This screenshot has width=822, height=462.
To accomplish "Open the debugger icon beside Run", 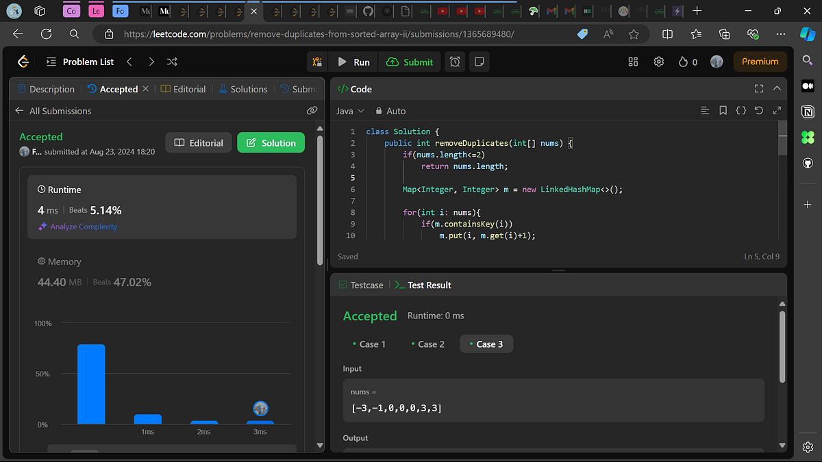I will click(317, 62).
